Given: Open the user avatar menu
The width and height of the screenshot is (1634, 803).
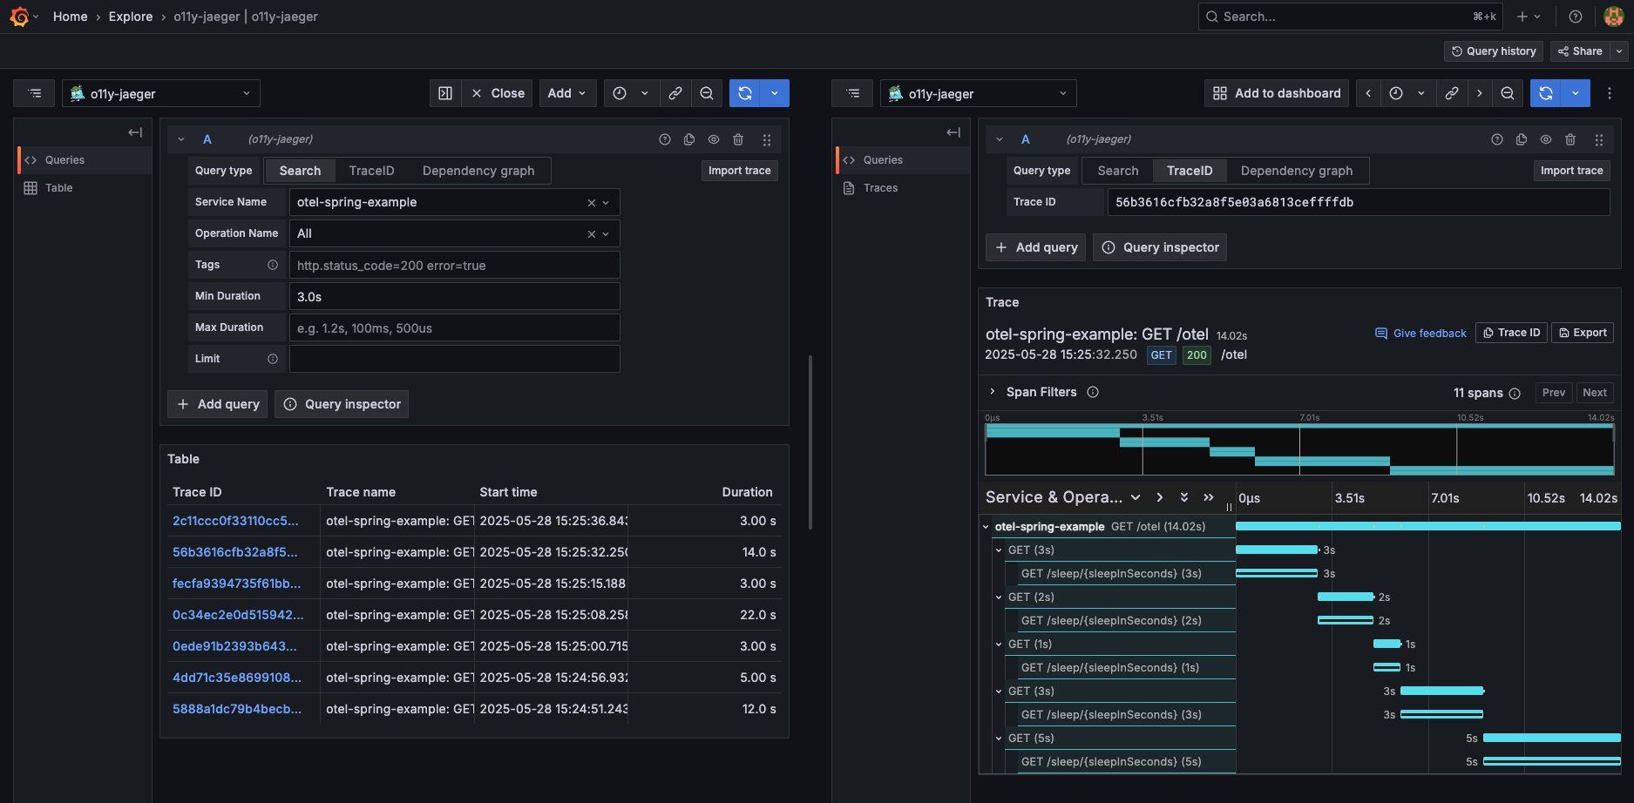Looking at the screenshot, I should (x=1613, y=17).
